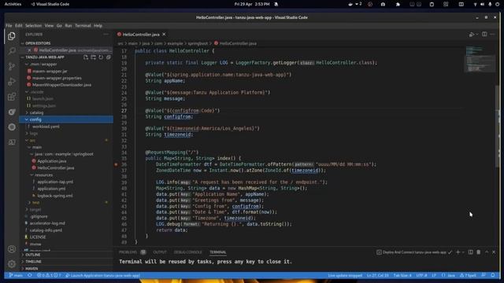Open Explorer more actions ellipsis
Screen dimensions: 504x283
click(106, 34)
